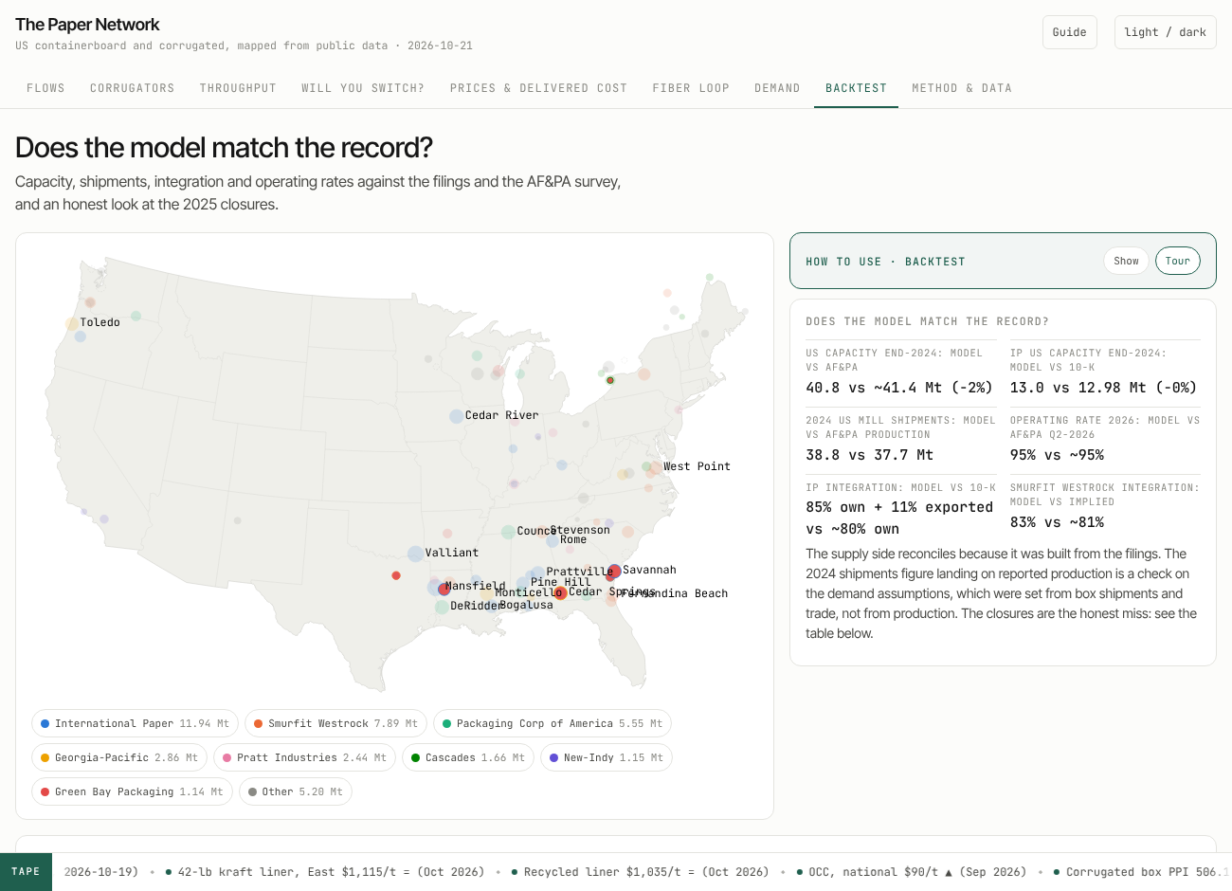Click Show in the How to Use panel
This screenshot has height=891, width=1232.
point(1126,261)
